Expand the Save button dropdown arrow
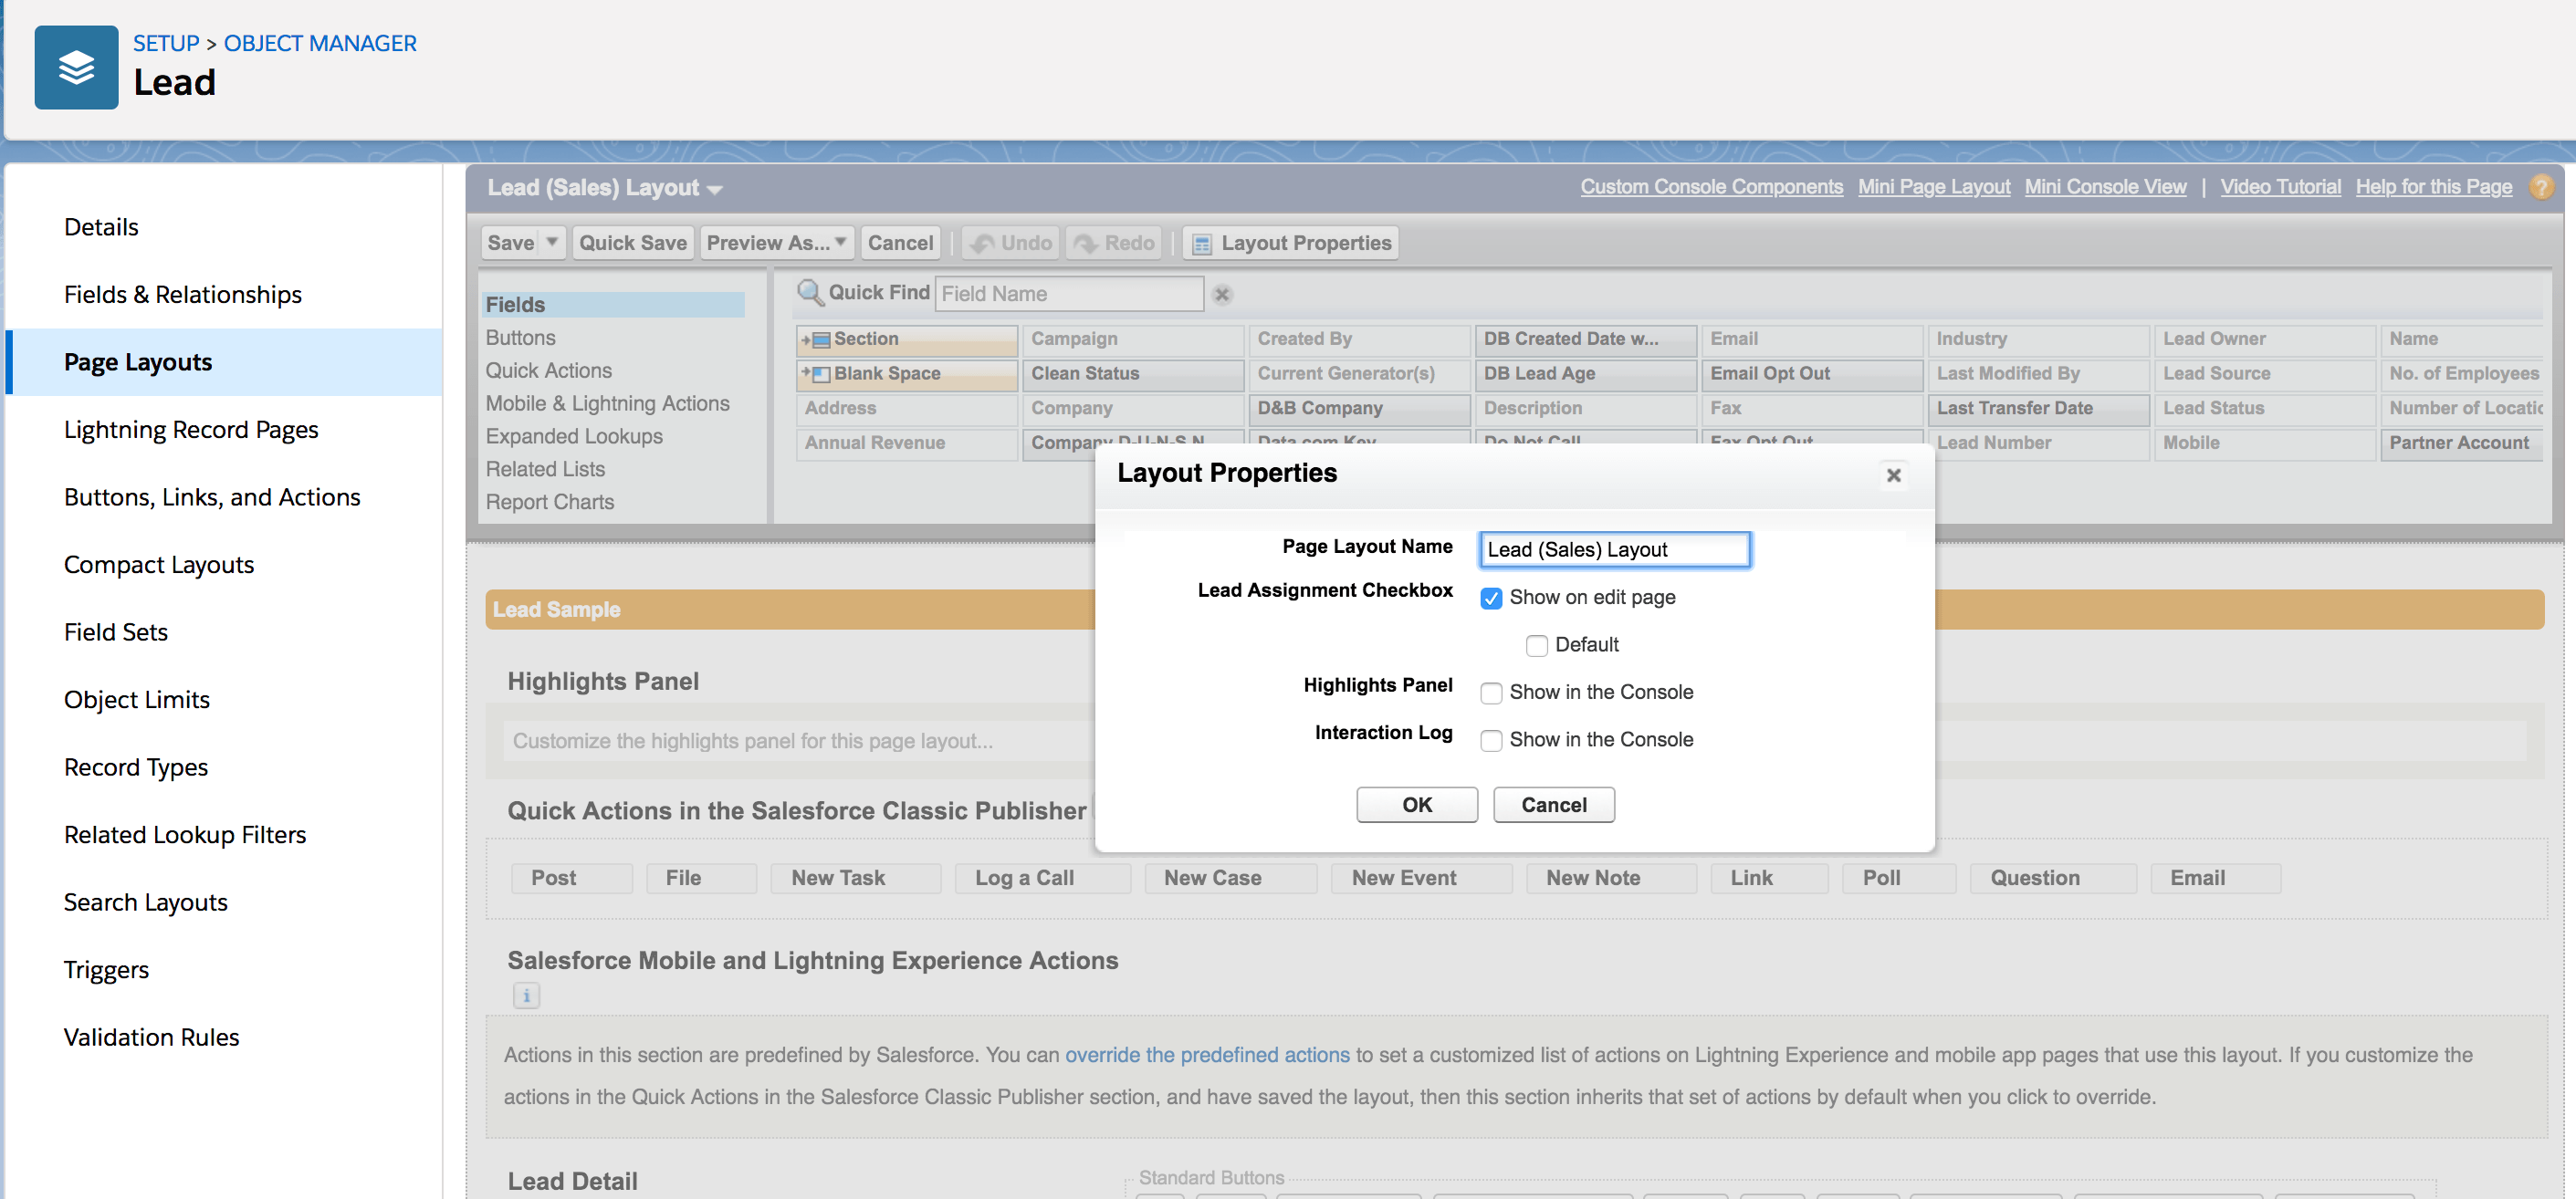The width and height of the screenshot is (2576, 1199). pos(551,242)
